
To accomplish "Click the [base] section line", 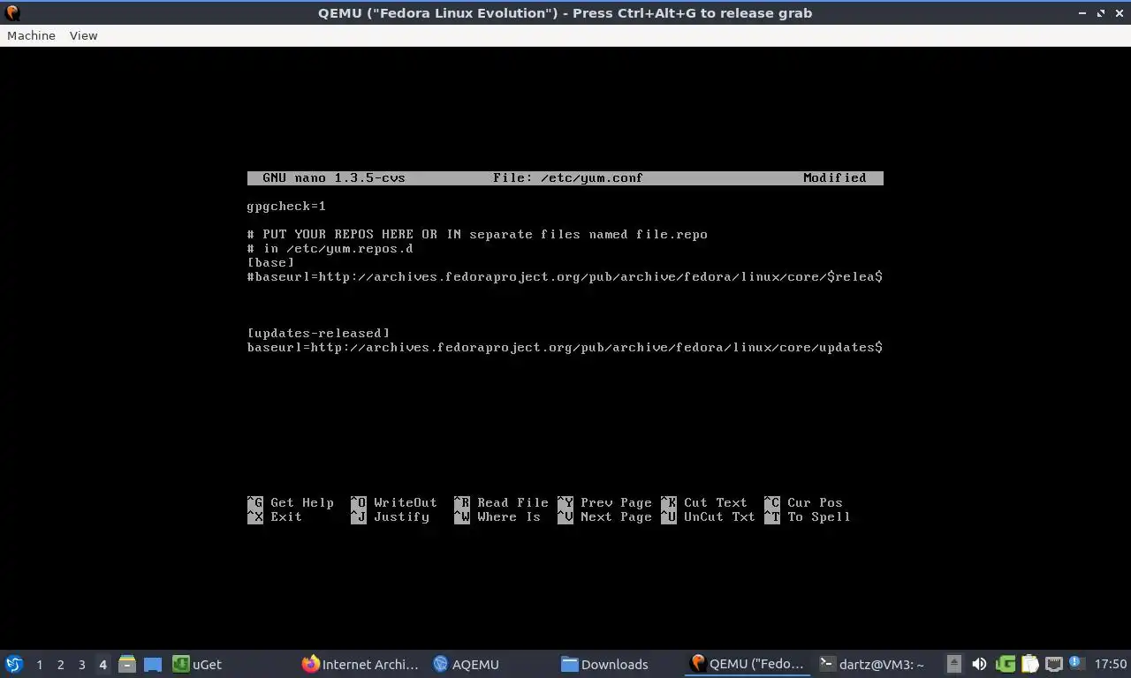I will coord(270,262).
